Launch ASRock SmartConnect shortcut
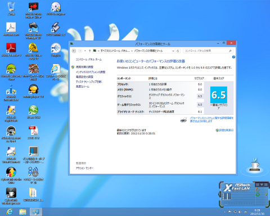This screenshot has height=216, width=270. coord(11,155)
